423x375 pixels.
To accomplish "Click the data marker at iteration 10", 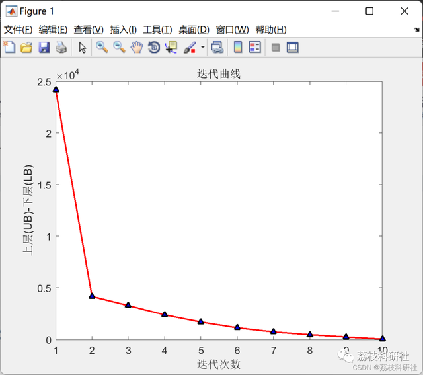I will (x=382, y=338).
